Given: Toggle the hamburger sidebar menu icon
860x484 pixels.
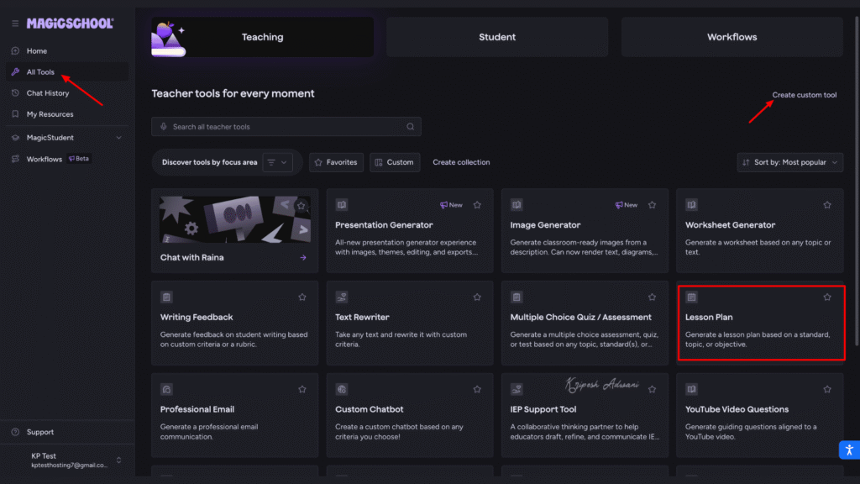Looking at the screenshot, I should click(15, 24).
